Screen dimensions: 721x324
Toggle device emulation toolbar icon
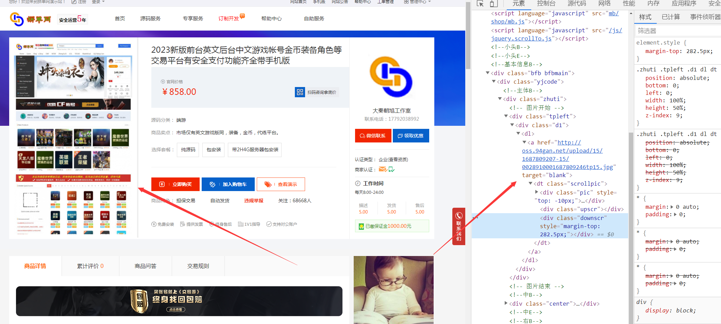pyautogui.click(x=493, y=3)
